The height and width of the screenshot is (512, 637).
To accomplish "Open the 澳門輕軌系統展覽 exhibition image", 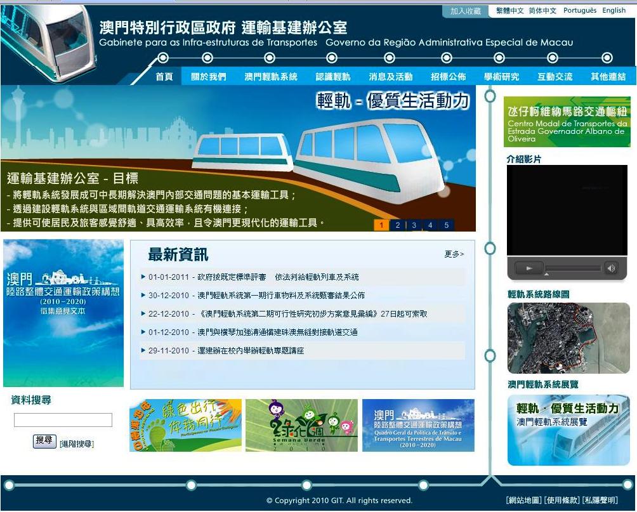I will point(568,430).
